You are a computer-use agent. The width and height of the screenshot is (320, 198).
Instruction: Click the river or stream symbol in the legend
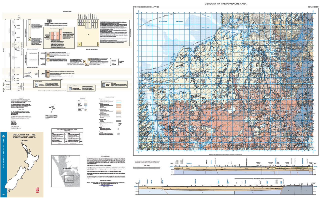86,105
